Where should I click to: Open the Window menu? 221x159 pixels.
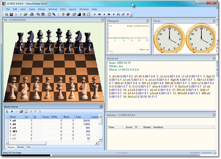(x=84, y=9)
